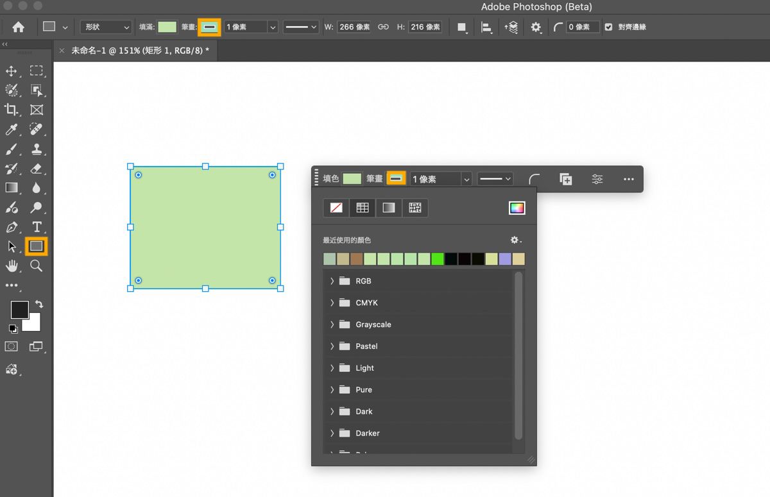
Task: Switch to the 未命名-1 document tab
Action: coord(140,50)
